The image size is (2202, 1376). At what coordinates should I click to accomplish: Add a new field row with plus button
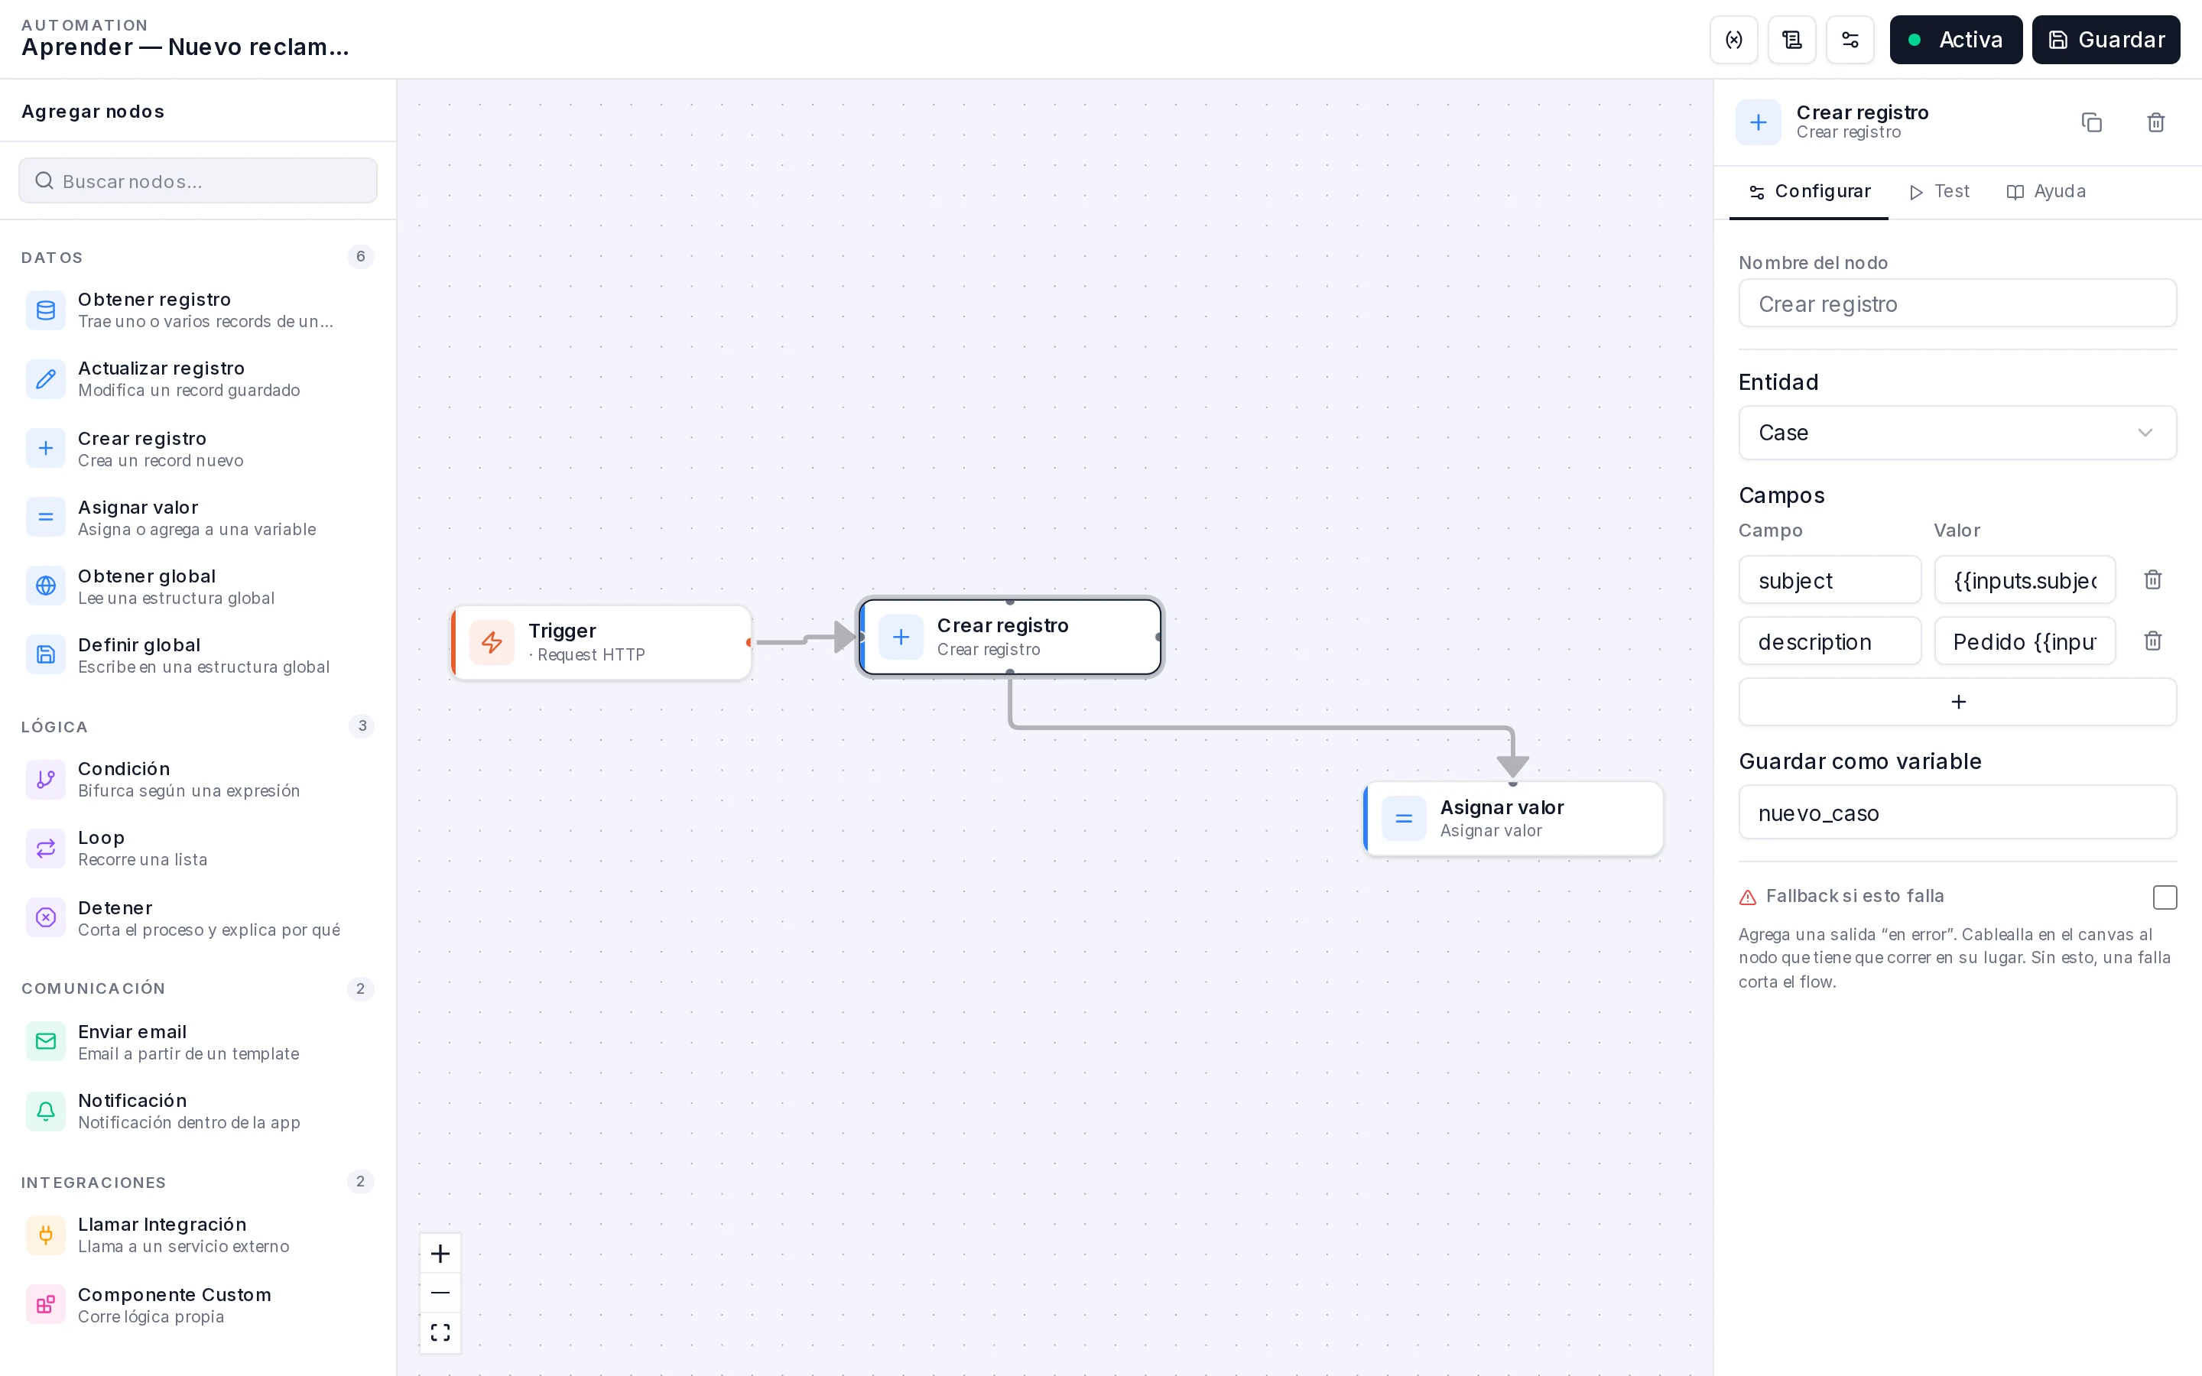click(x=1957, y=702)
